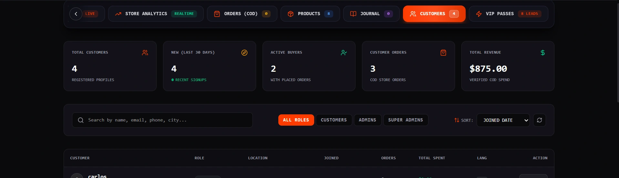Click the Total Customers people icon
The image size is (619, 178).
pos(145,53)
